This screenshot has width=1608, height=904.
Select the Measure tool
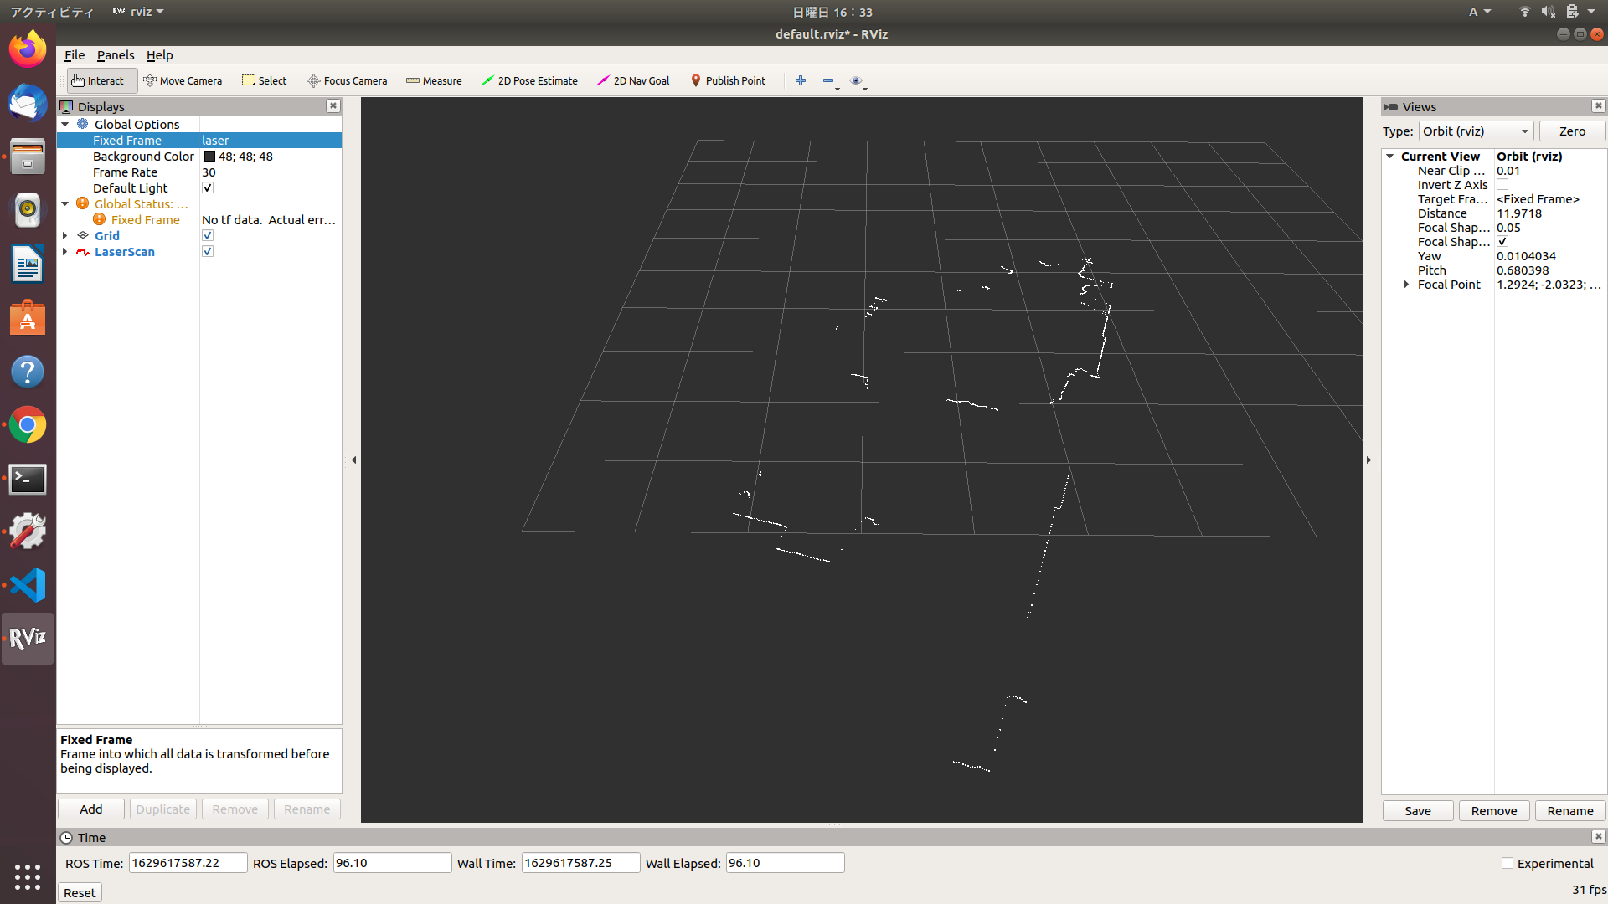[x=434, y=80]
